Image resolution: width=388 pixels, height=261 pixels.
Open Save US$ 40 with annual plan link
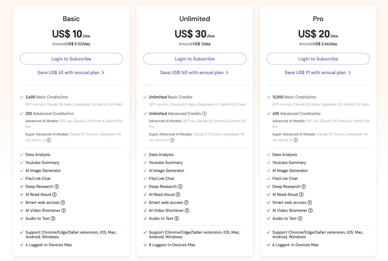point(71,72)
